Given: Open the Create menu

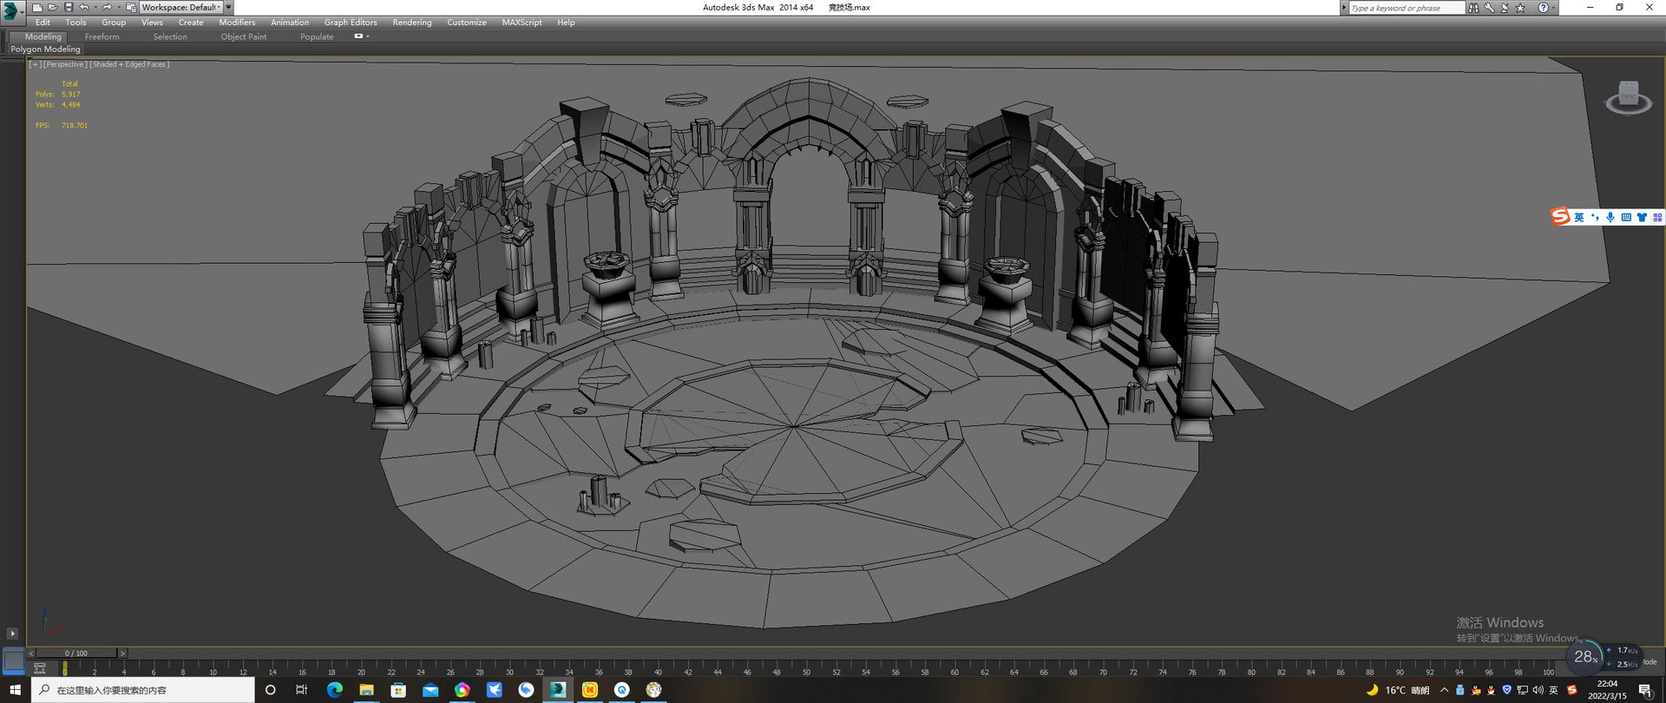Looking at the screenshot, I should coord(191,23).
